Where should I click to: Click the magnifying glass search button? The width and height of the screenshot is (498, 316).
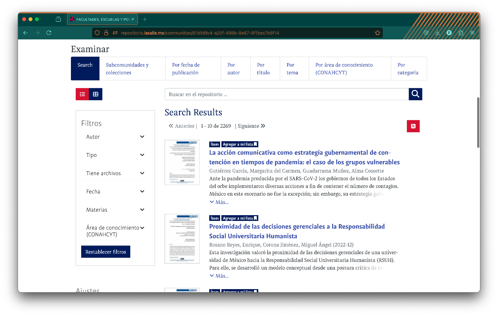tap(415, 94)
